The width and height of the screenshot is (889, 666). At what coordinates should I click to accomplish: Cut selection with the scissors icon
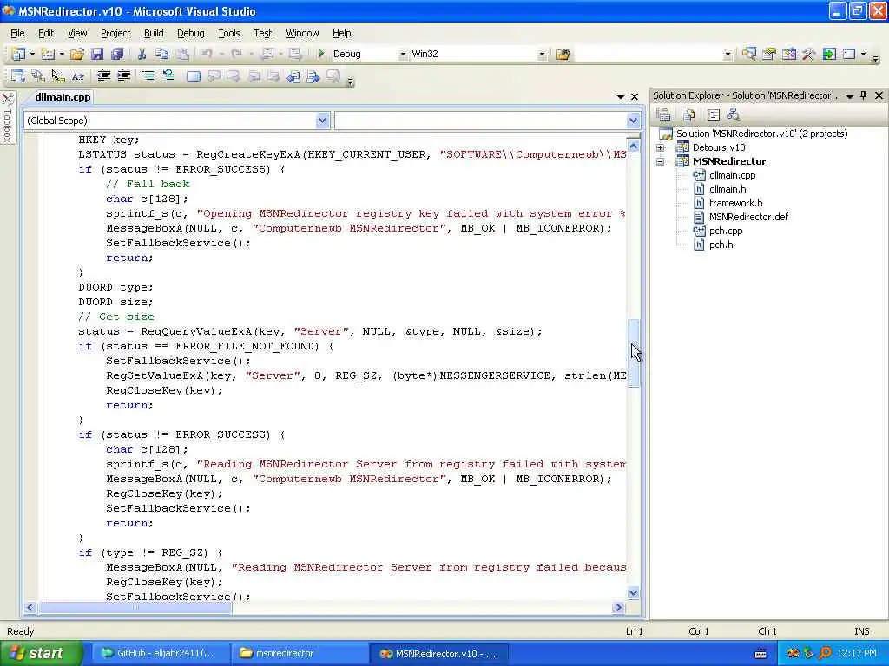click(x=142, y=54)
